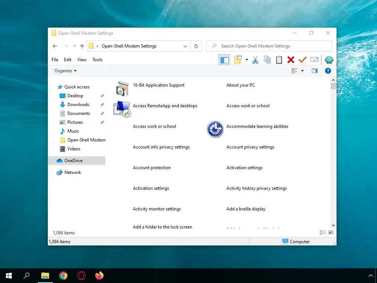Launch Firefox from the taskbar

tap(99, 275)
